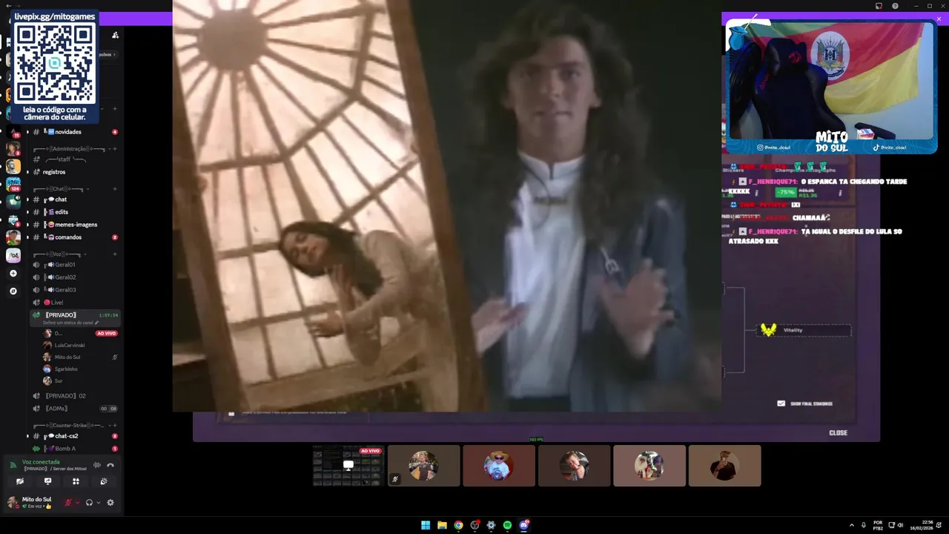Disconnect from voice with the hang-up icon
This screenshot has width=949, height=534.
[110, 465]
